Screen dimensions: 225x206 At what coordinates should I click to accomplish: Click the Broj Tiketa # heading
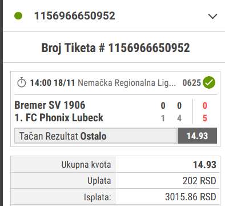pos(115,47)
